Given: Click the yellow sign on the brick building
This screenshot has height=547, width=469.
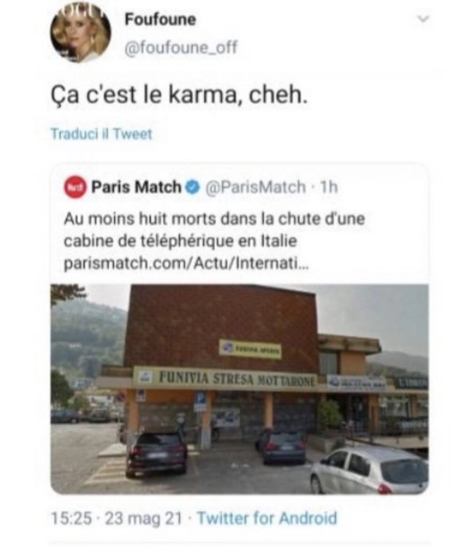Looking at the screenshot, I should (250, 349).
